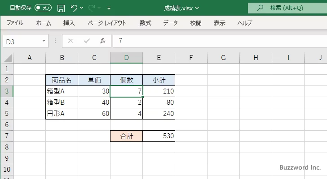
Task: Select column A header
Action: [x=30, y=58]
